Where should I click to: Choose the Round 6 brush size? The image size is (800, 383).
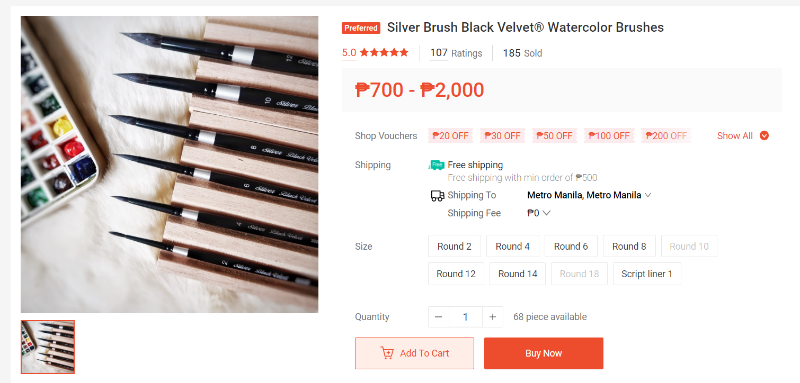coord(571,246)
